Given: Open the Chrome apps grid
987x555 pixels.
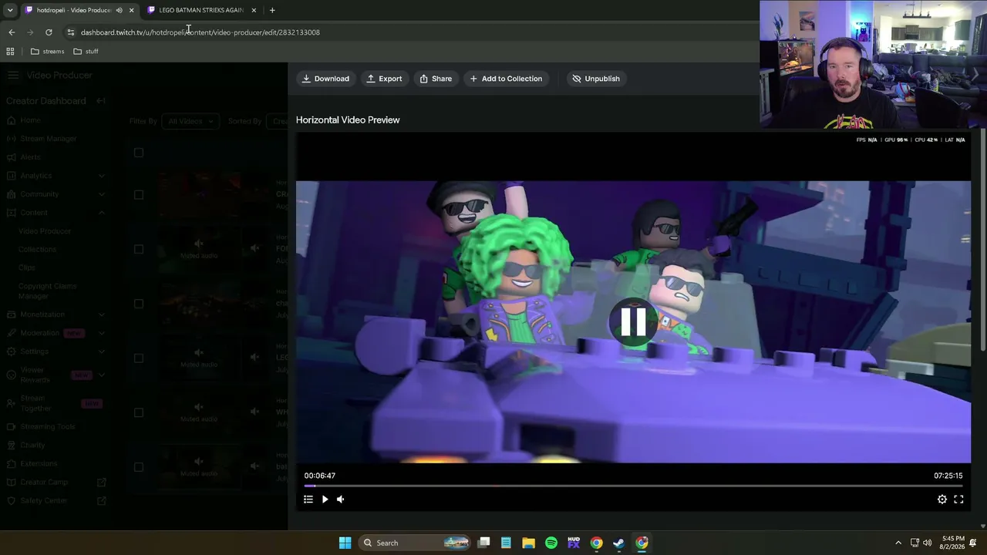Looking at the screenshot, I should pyautogui.click(x=10, y=52).
